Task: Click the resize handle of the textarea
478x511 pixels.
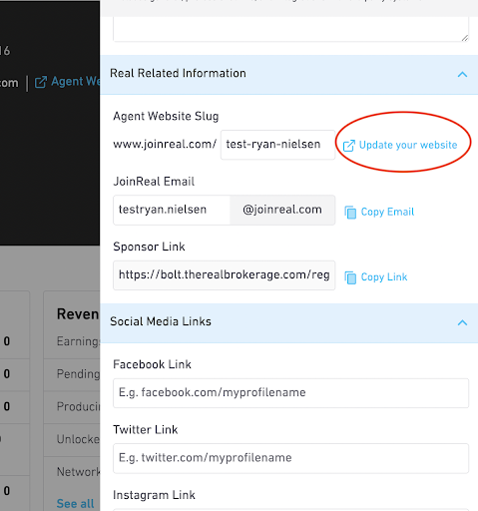Action: (464, 38)
